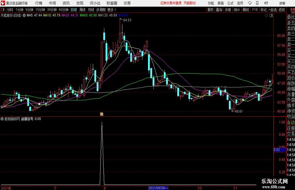
Task: Open the 公式 menu
Action: 230,3
